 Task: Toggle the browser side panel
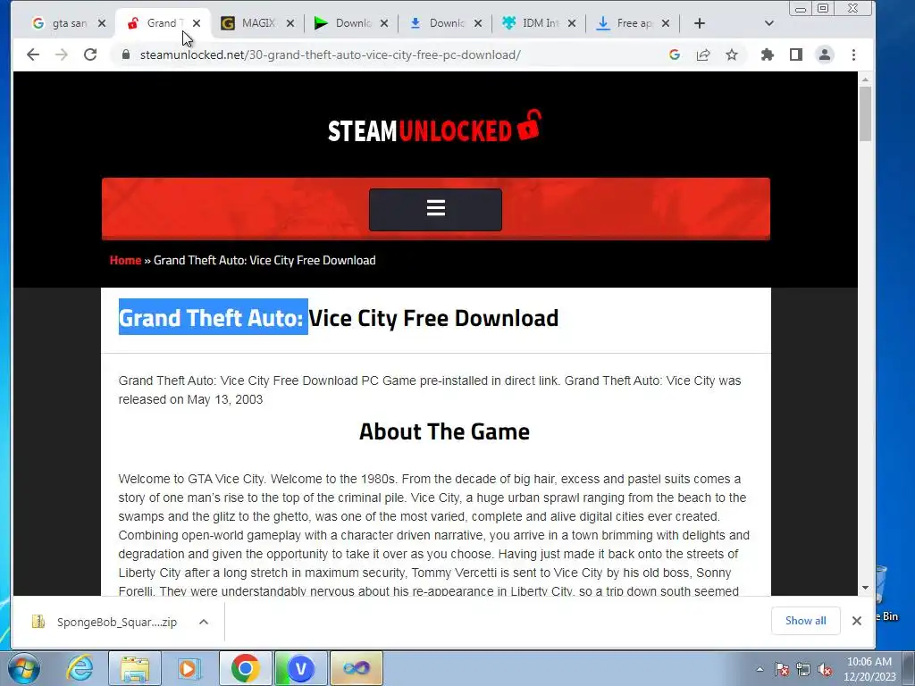pyautogui.click(x=796, y=54)
